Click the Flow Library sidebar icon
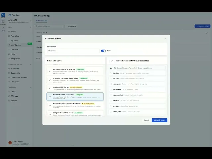212x159 pixels. click(x=9, y=36)
